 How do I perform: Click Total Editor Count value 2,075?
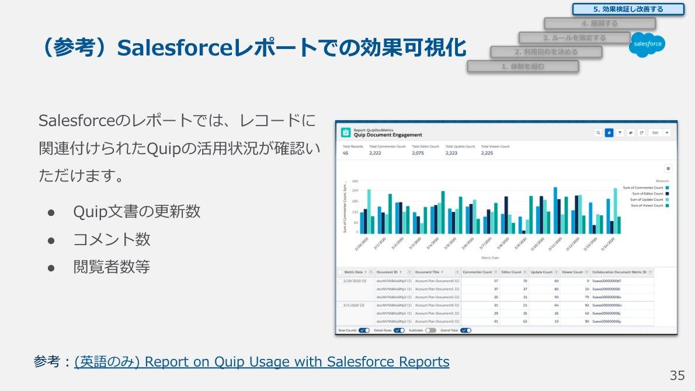pos(418,153)
